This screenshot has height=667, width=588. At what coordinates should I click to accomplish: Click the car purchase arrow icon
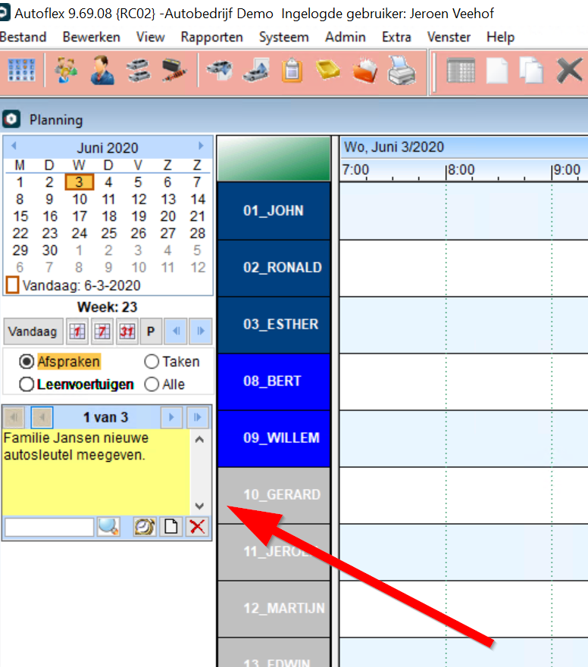click(x=220, y=70)
